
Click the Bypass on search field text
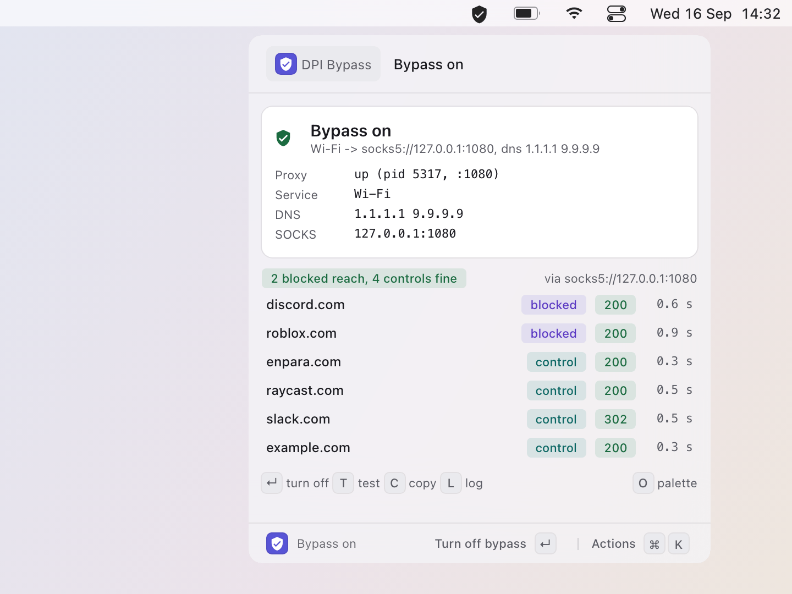click(428, 64)
